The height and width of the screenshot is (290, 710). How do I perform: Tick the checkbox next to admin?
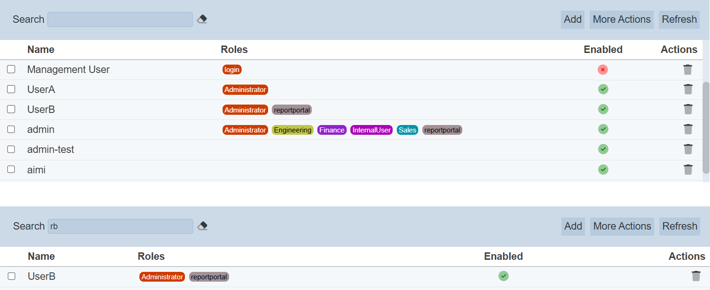[x=11, y=129]
